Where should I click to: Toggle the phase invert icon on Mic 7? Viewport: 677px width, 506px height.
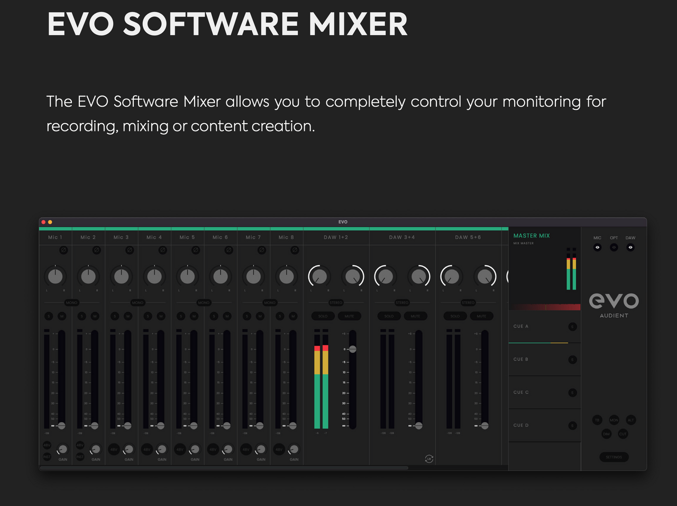pyautogui.click(x=262, y=250)
